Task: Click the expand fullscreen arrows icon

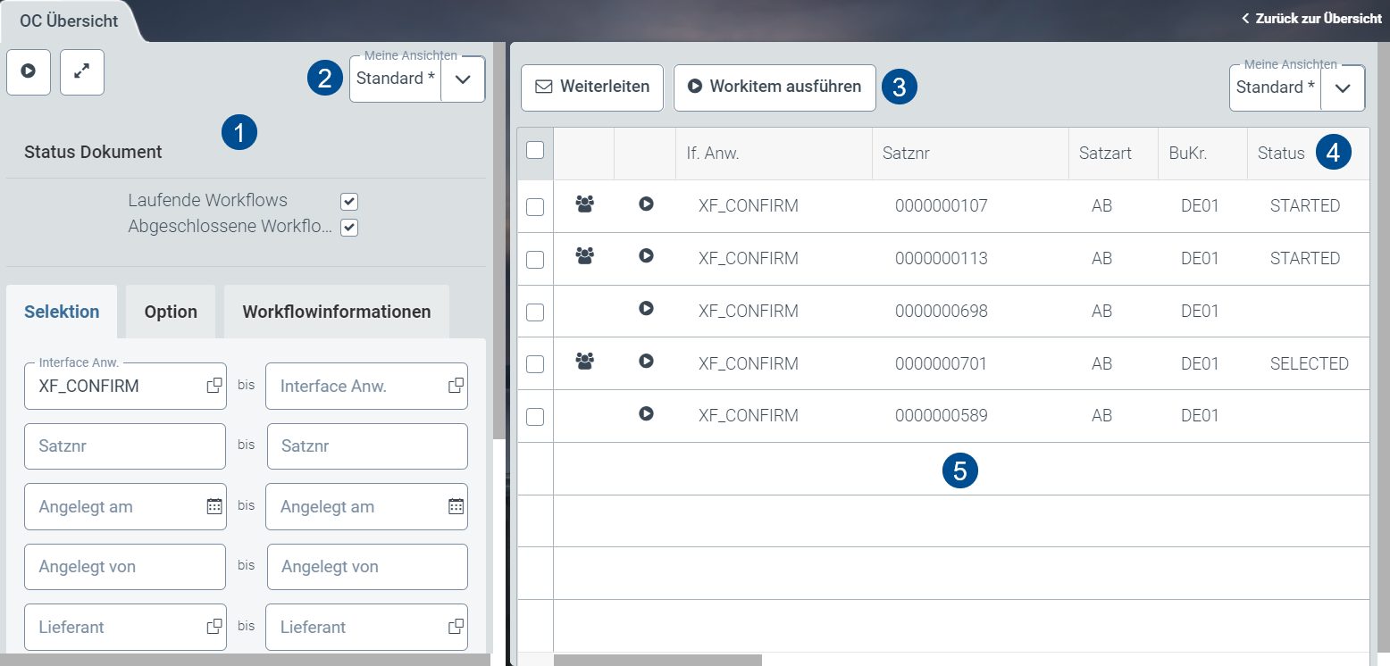Action: [82, 72]
